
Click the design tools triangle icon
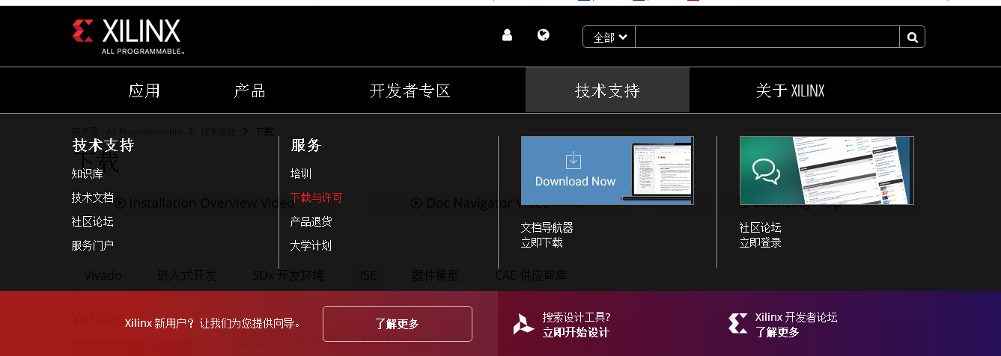(x=524, y=324)
